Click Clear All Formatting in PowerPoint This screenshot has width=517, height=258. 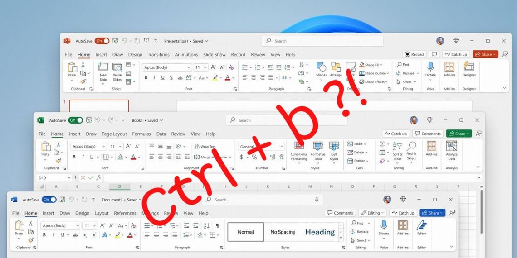(231, 67)
